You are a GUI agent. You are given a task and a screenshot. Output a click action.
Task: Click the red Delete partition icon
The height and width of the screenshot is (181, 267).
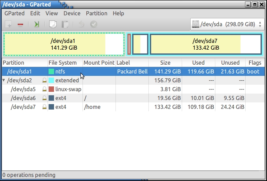pyautogui.click(x=20, y=24)
